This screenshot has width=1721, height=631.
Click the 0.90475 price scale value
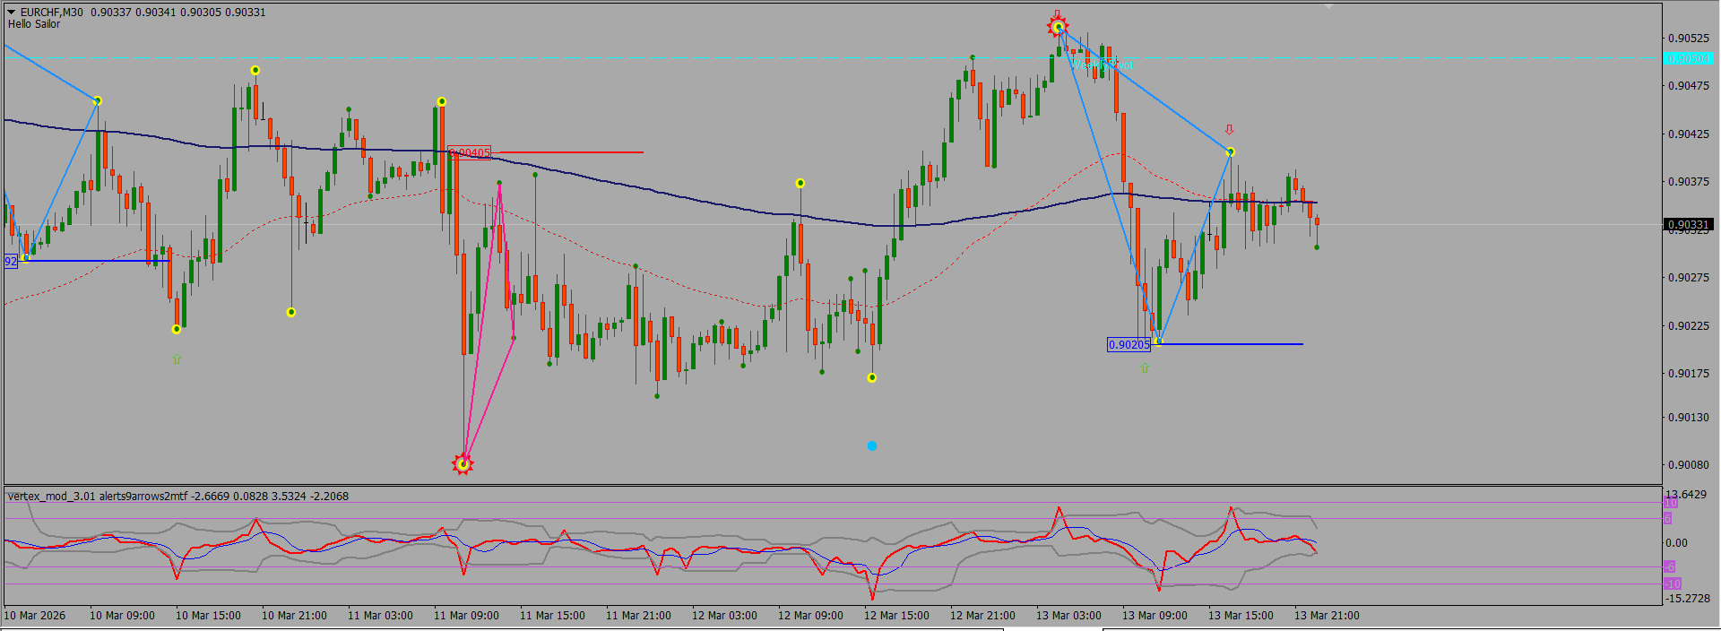pyautogui.click(x=1688, y=86)
